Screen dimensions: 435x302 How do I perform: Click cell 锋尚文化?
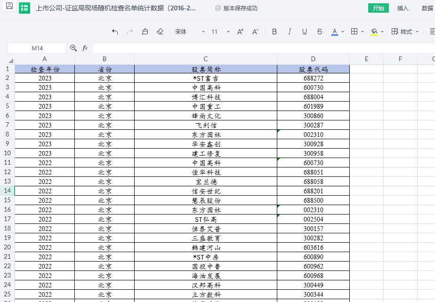pyautogui.click(x=206, y=116)
